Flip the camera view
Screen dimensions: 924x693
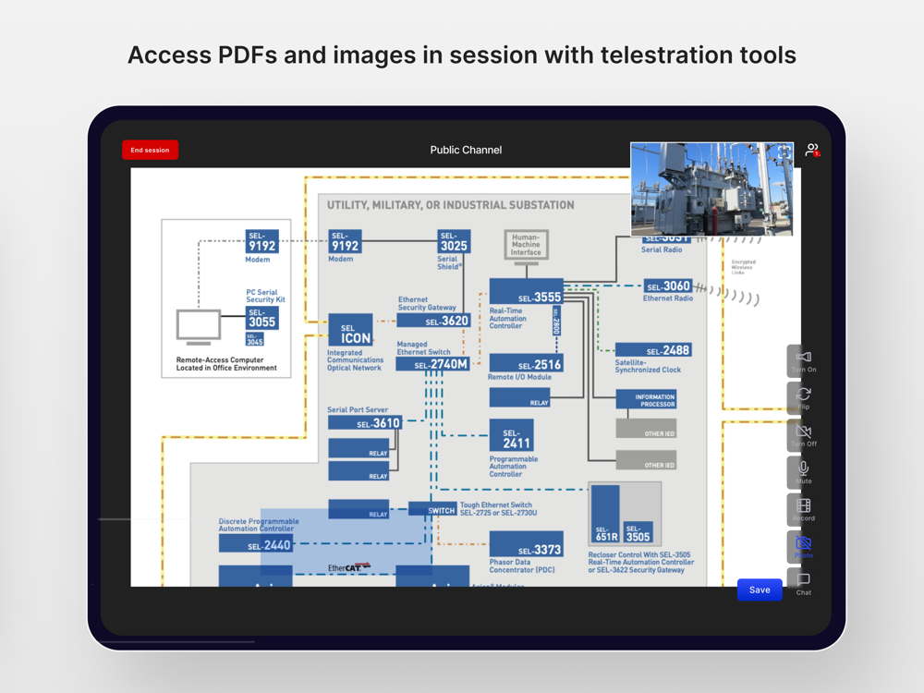point(803,397)
